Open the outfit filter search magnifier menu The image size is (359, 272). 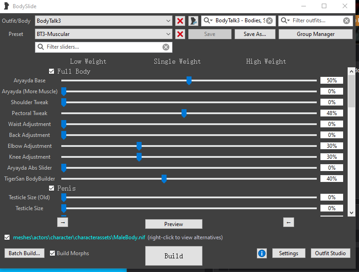[x=285, y=20]
